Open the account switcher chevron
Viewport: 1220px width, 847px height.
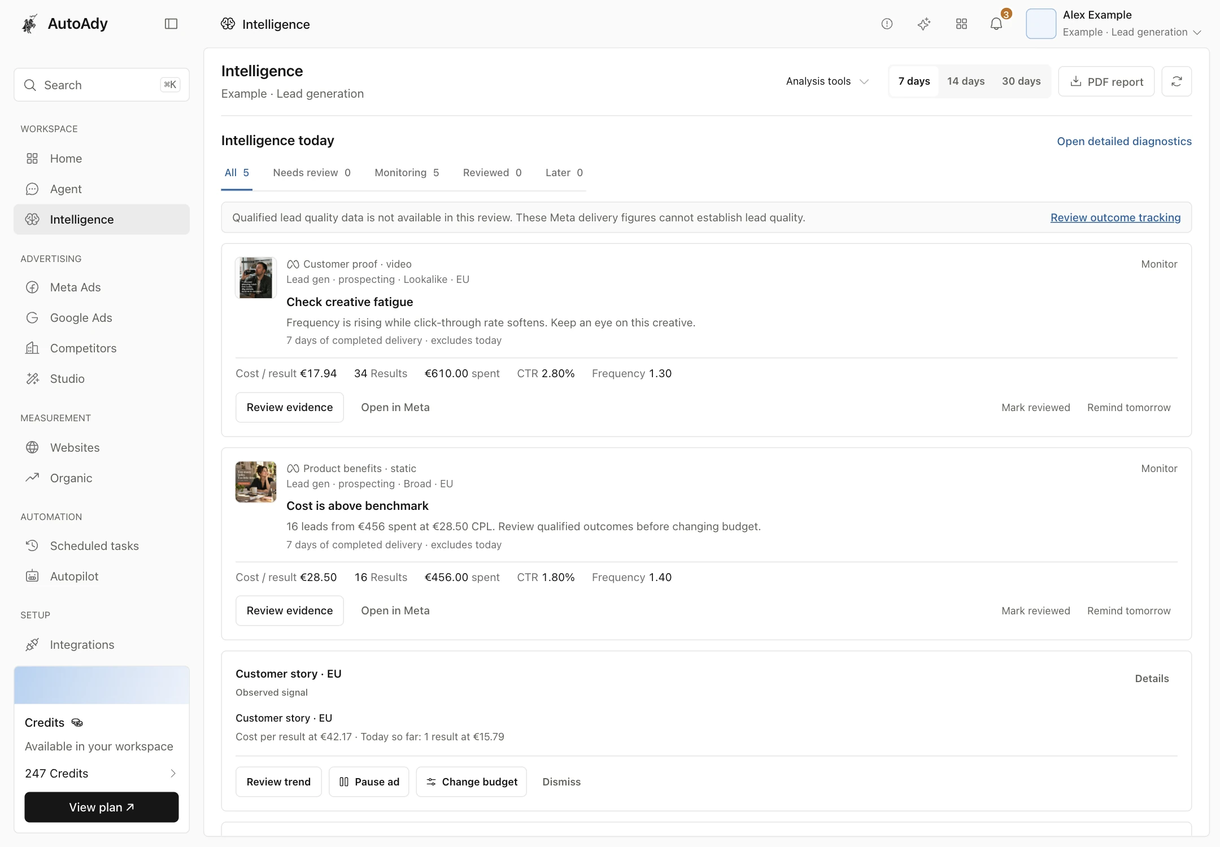[1197, 32]
